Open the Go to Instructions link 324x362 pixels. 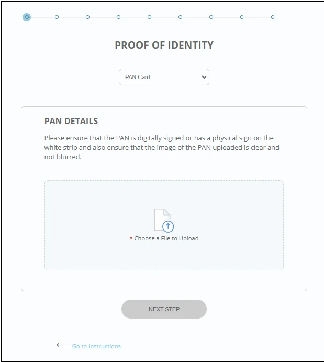point(96,346)
